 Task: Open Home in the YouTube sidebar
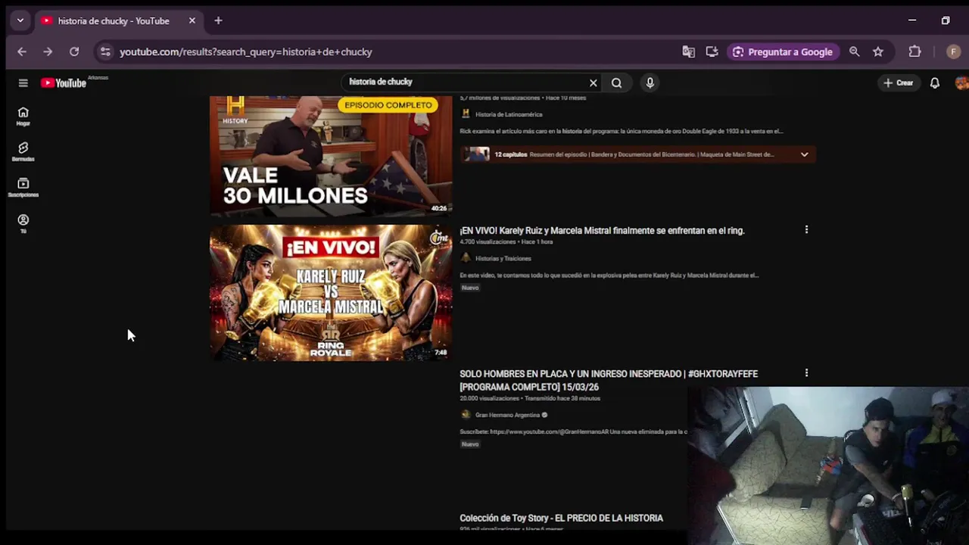pos(23,117)
